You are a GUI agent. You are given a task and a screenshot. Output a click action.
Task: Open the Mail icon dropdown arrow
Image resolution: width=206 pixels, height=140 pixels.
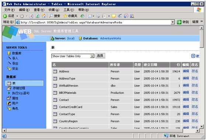(93, 16)
